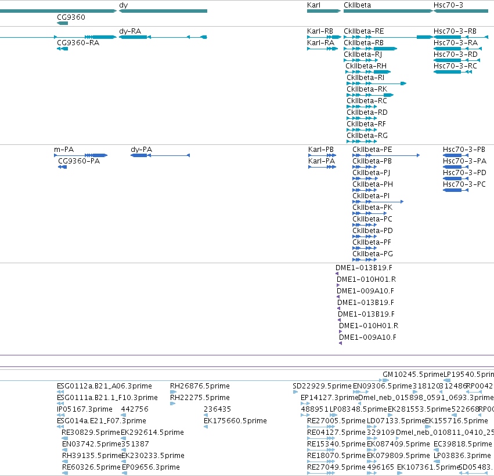Image resolution: width=494 pixels, height=476 pixels.
Task: Select transcript CG9360-RA
Action: [78, 43]
